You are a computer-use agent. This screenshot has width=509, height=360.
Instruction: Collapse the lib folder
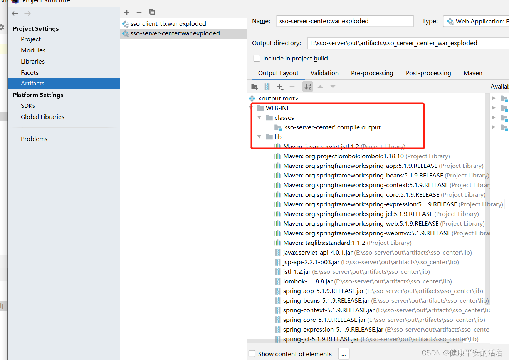259,137
